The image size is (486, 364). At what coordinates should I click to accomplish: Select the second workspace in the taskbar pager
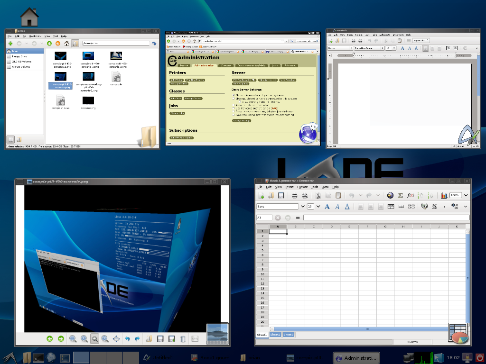coord(98,358)
